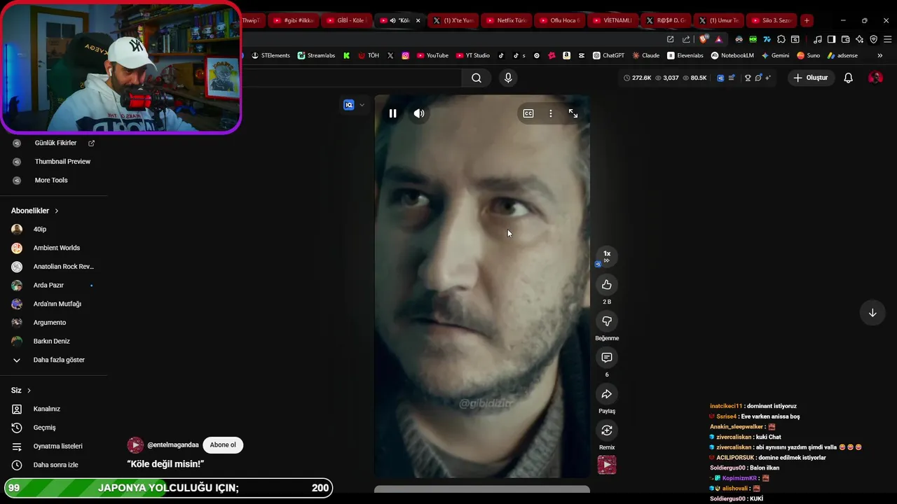Open the YT Studio bookmark

pyautogui.click(x=473, y=55)
